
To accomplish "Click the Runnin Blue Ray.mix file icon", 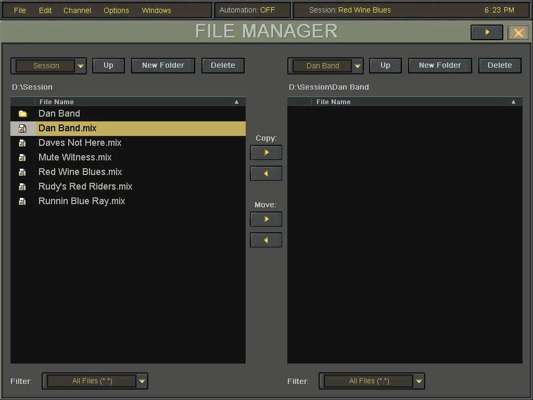I will (22, 202).
